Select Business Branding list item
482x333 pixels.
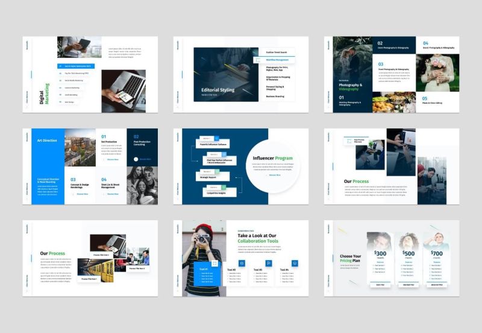pyautogui.click(x=275, y=97)
